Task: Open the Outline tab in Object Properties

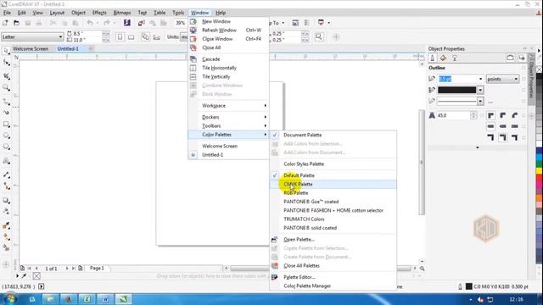Action: pyautogui.click(x=432, y=58)
